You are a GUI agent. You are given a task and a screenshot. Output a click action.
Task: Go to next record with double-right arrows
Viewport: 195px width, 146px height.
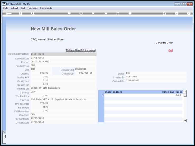click(106, 13)
